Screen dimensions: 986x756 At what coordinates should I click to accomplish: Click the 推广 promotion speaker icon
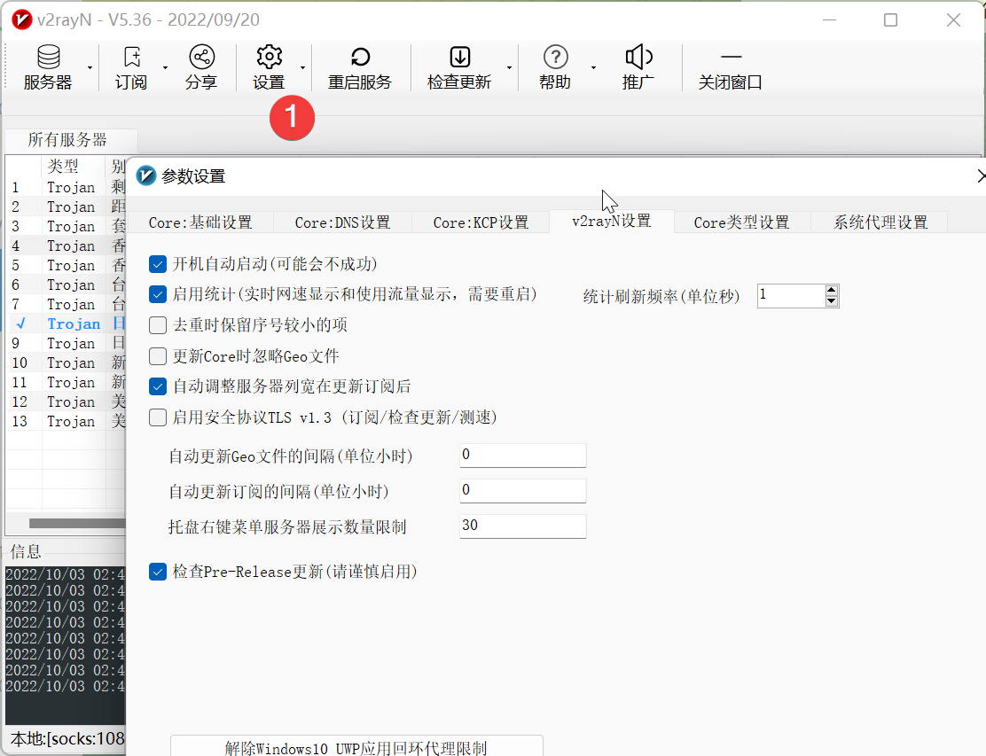coord(638,67)
